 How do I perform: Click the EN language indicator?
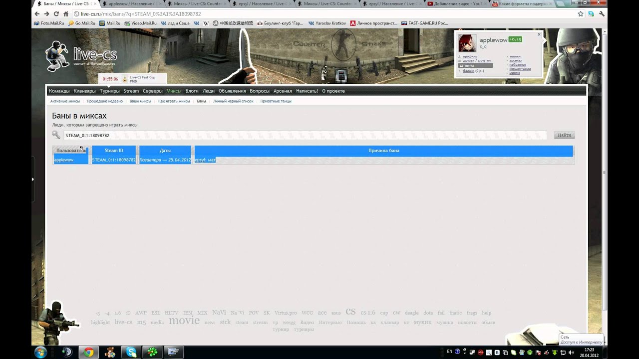tap(449, 352)
